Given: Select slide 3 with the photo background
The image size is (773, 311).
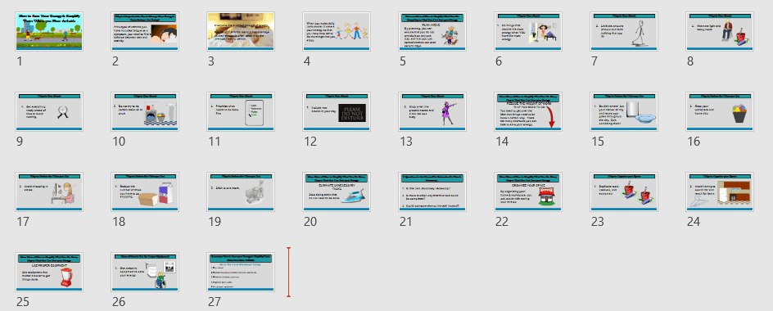Looking at the screenshot, I should [241, 32].
